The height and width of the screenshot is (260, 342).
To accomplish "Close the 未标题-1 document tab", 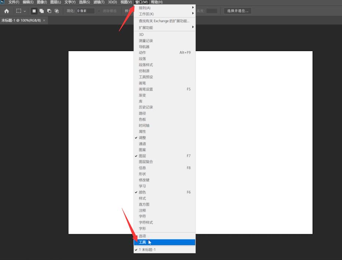I will point(44,20).
